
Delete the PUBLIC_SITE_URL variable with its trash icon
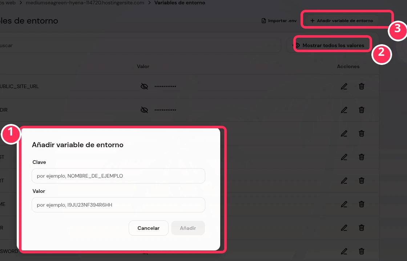pos(361,86)
